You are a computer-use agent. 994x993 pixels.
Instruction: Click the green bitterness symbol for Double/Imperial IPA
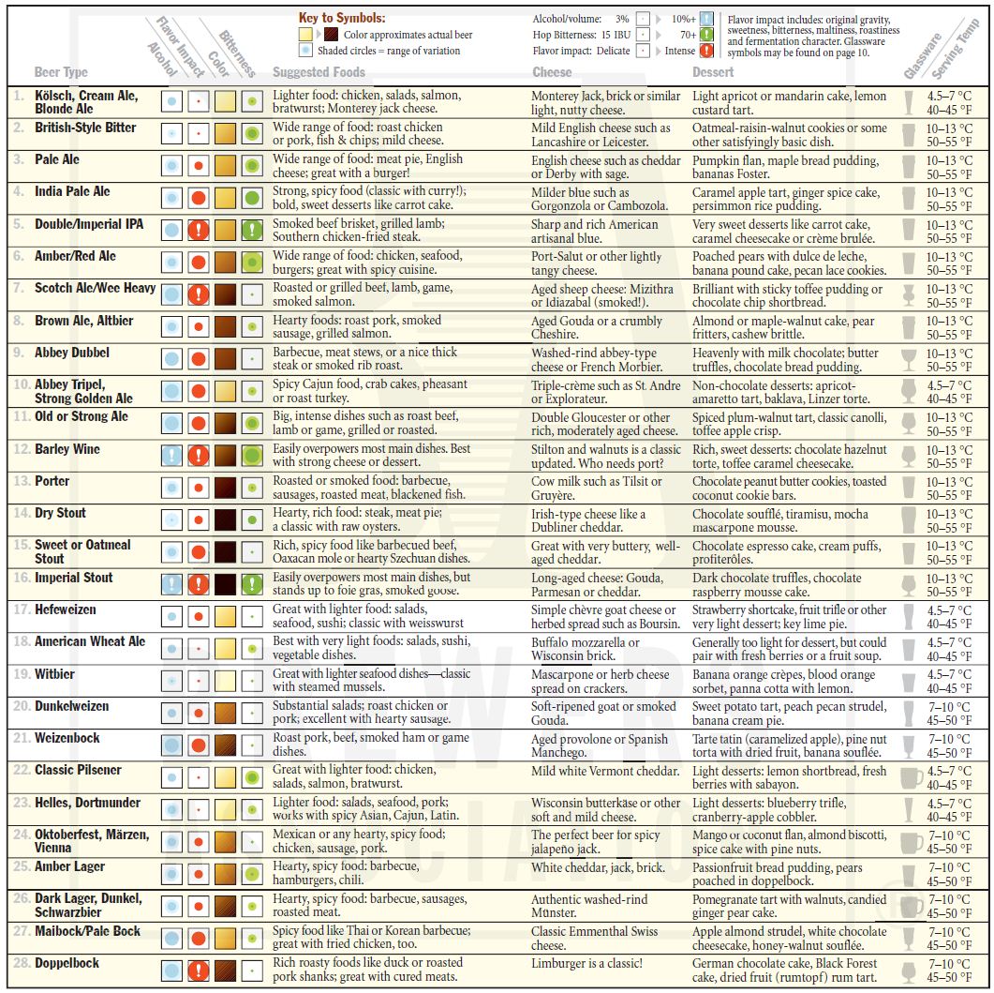252,230
